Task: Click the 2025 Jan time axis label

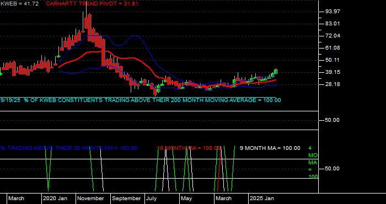Action: pos(262,198)
